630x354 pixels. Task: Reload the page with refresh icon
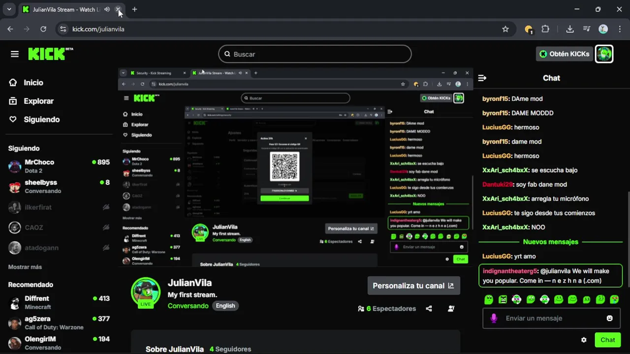43,29
